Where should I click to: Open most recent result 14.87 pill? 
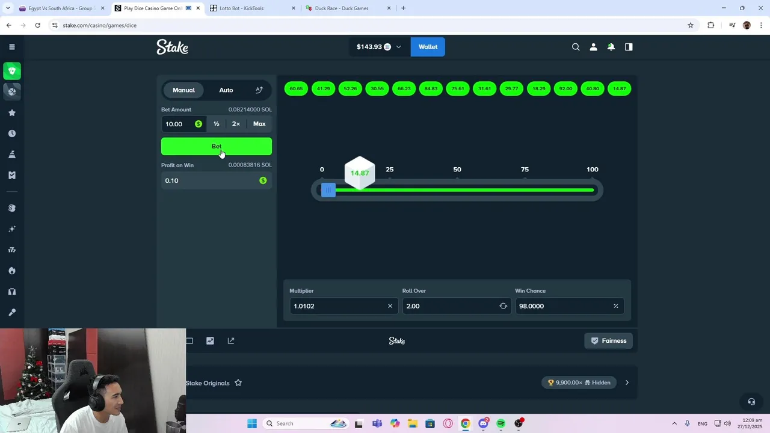coord(620,88)
